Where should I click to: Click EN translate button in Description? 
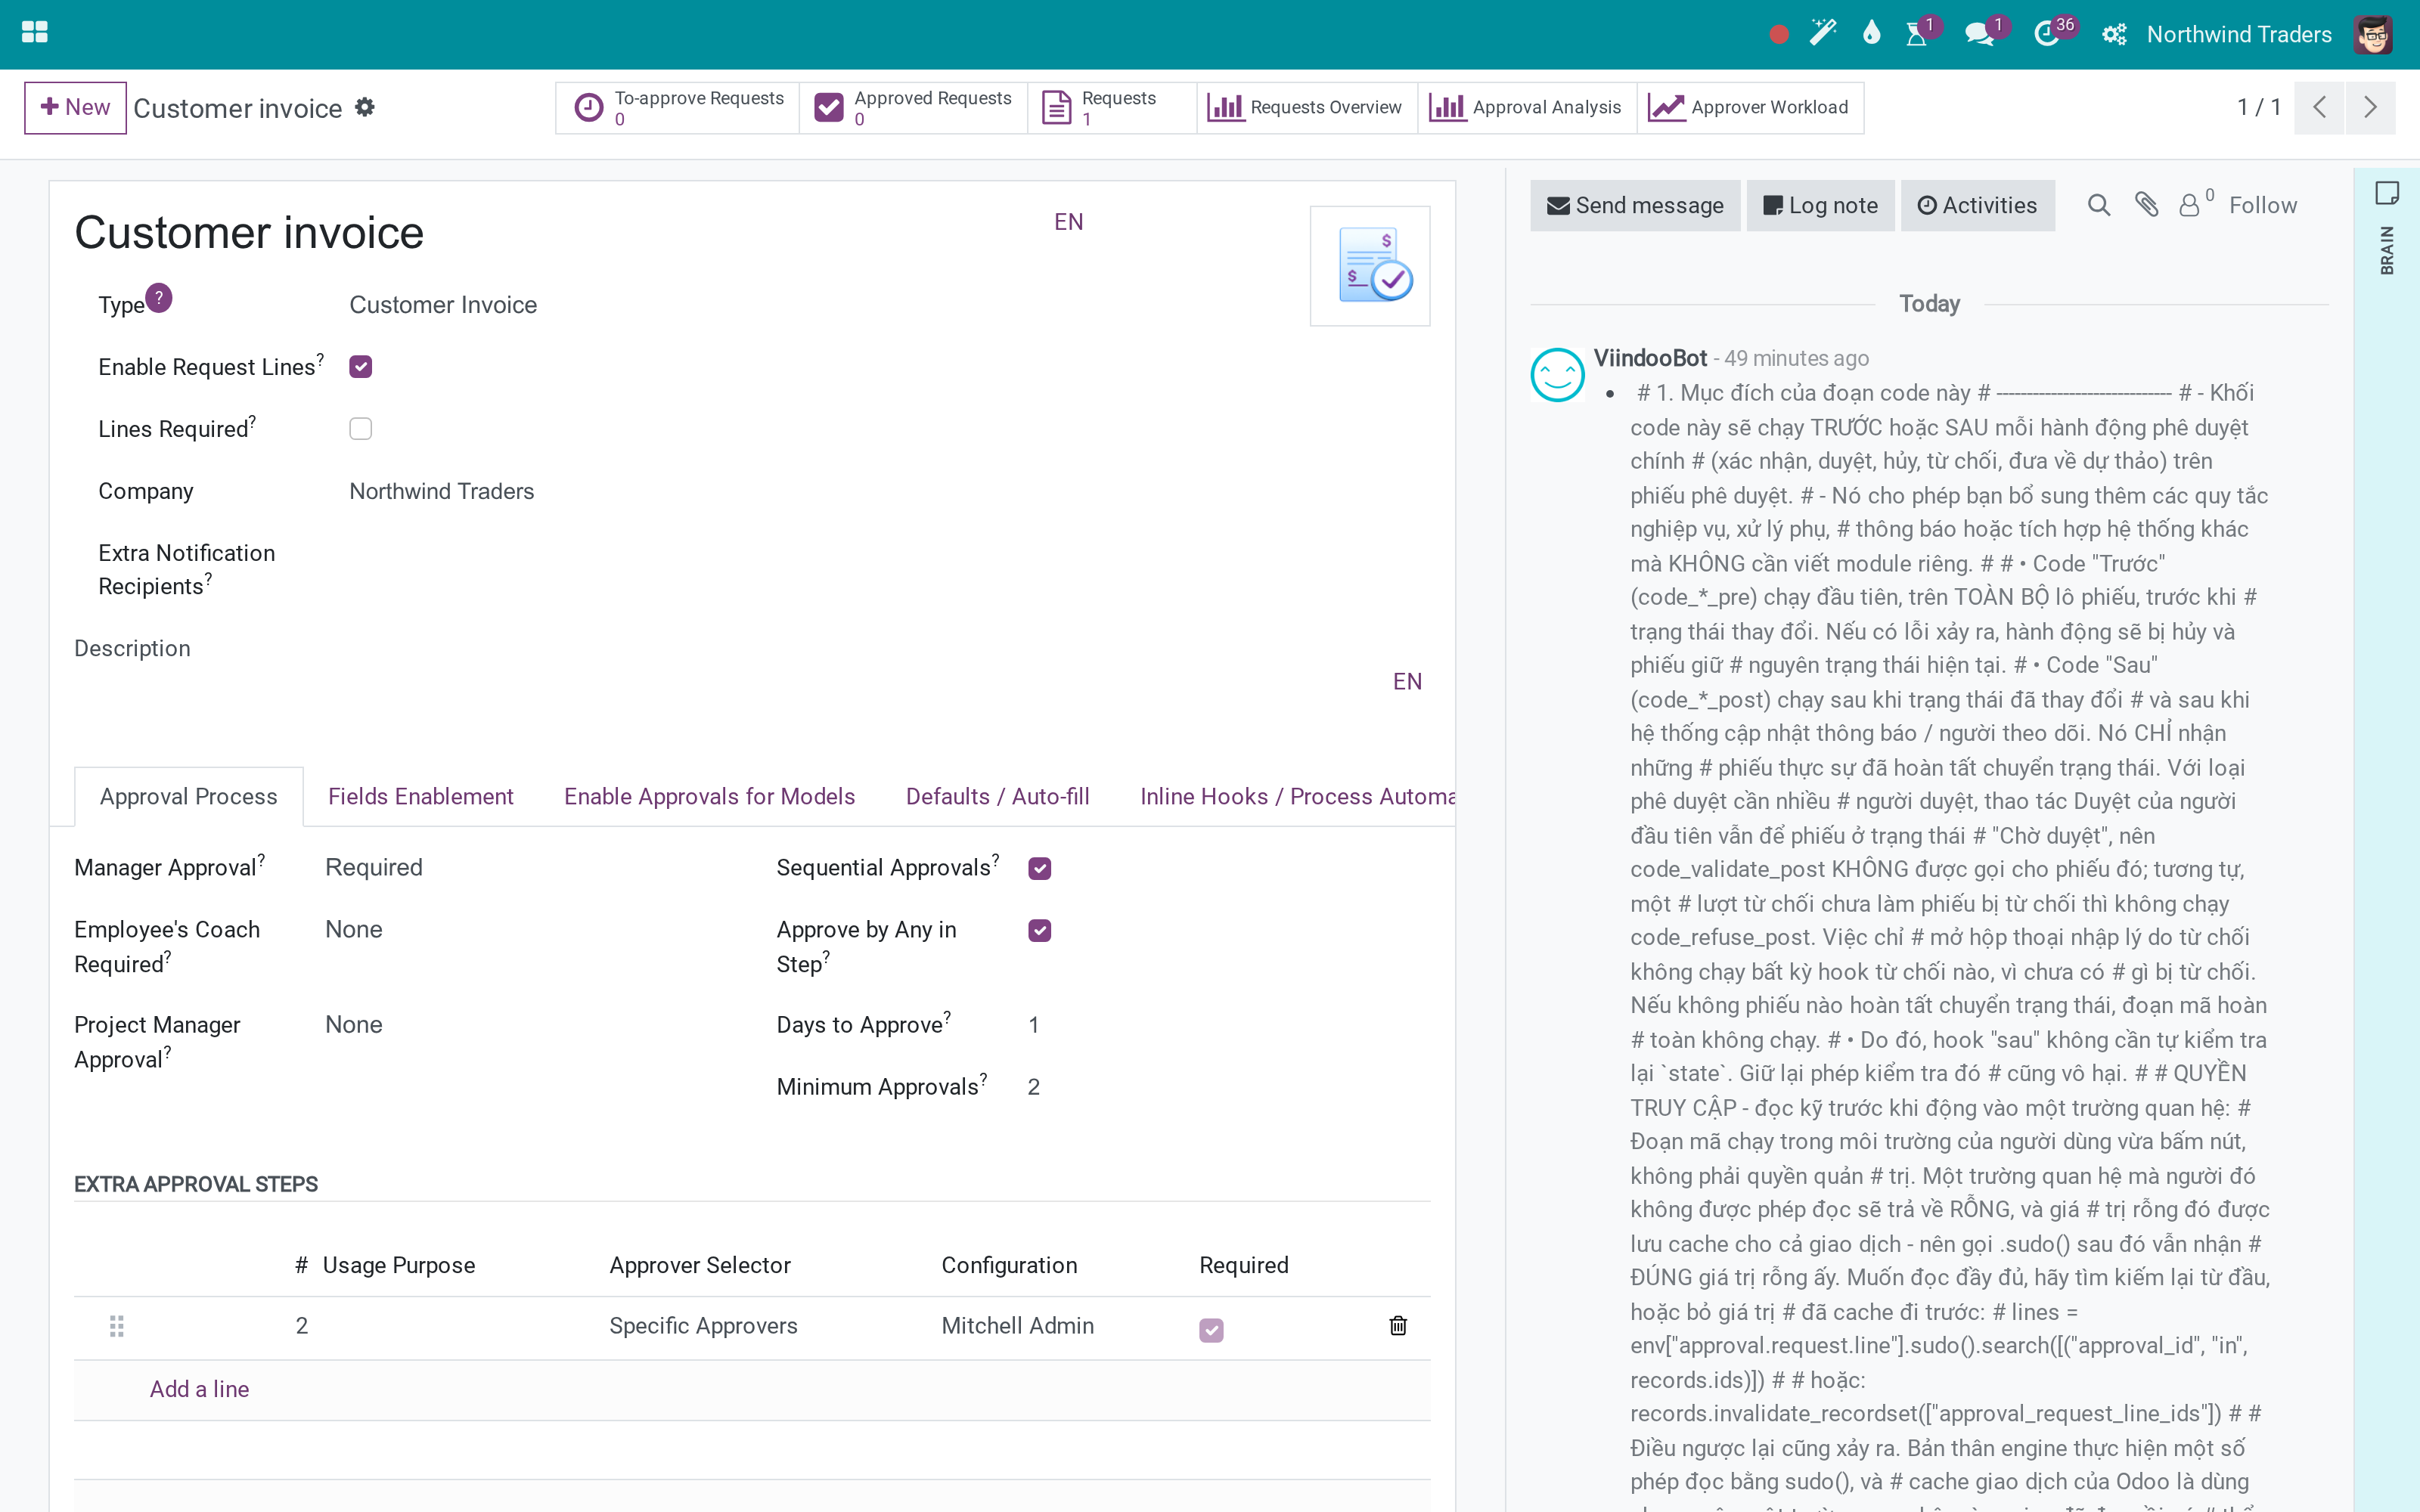1407,682
